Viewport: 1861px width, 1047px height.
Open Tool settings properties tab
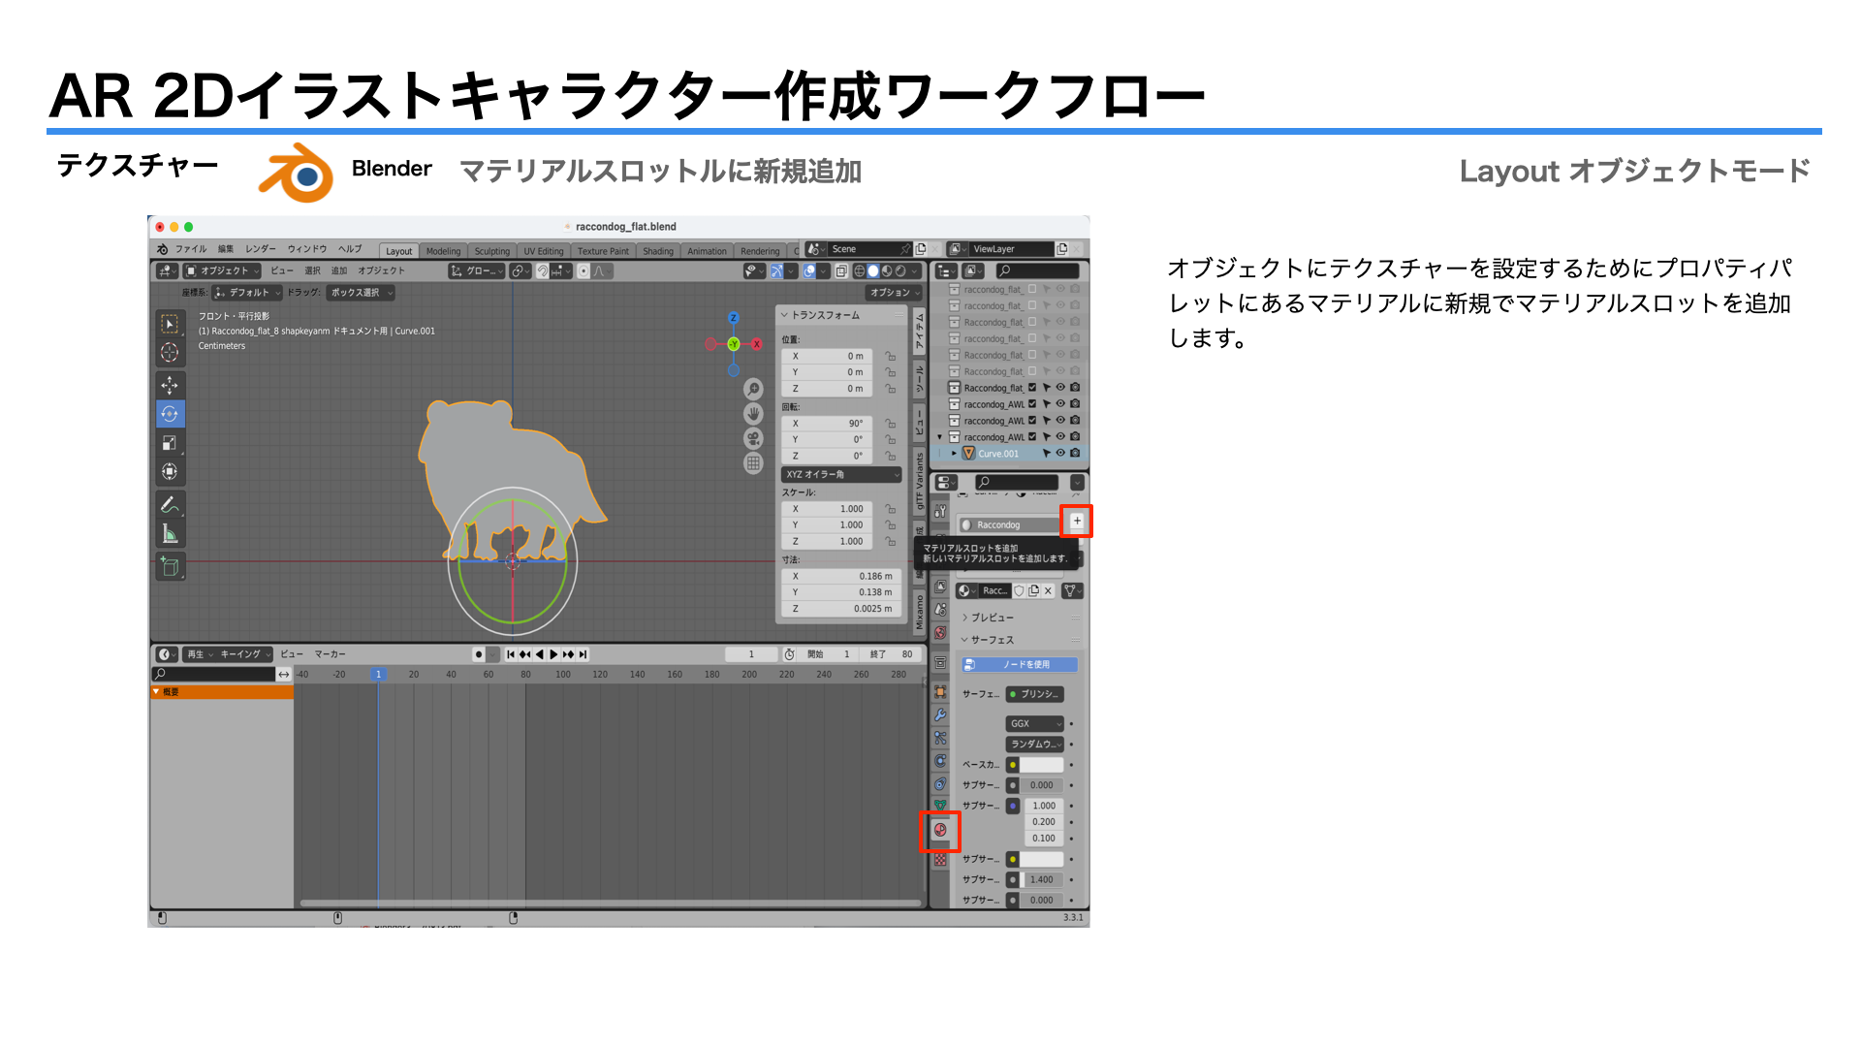click(x=940, y=511)
